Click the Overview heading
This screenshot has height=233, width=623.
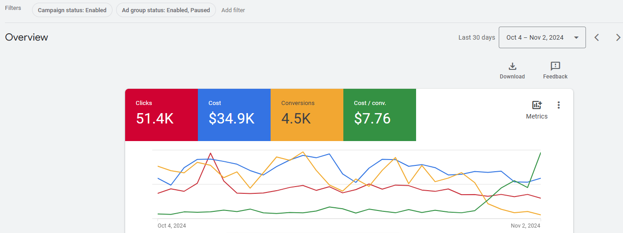(x=27, y=37)
